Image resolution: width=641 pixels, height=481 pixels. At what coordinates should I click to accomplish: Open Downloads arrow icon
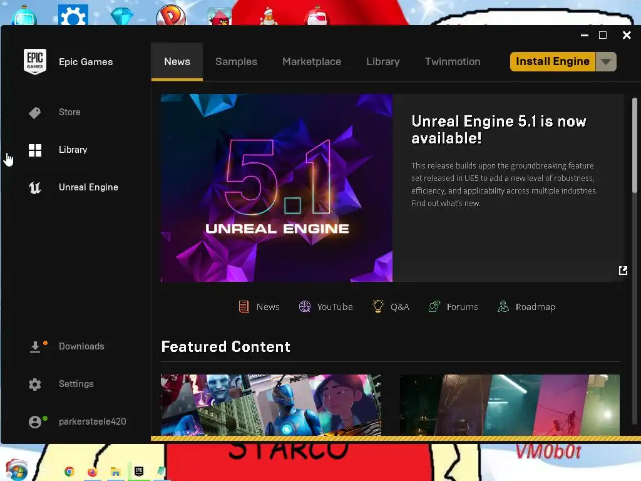[35, 346]
